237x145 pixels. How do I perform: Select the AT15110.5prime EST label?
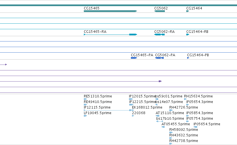170,113
